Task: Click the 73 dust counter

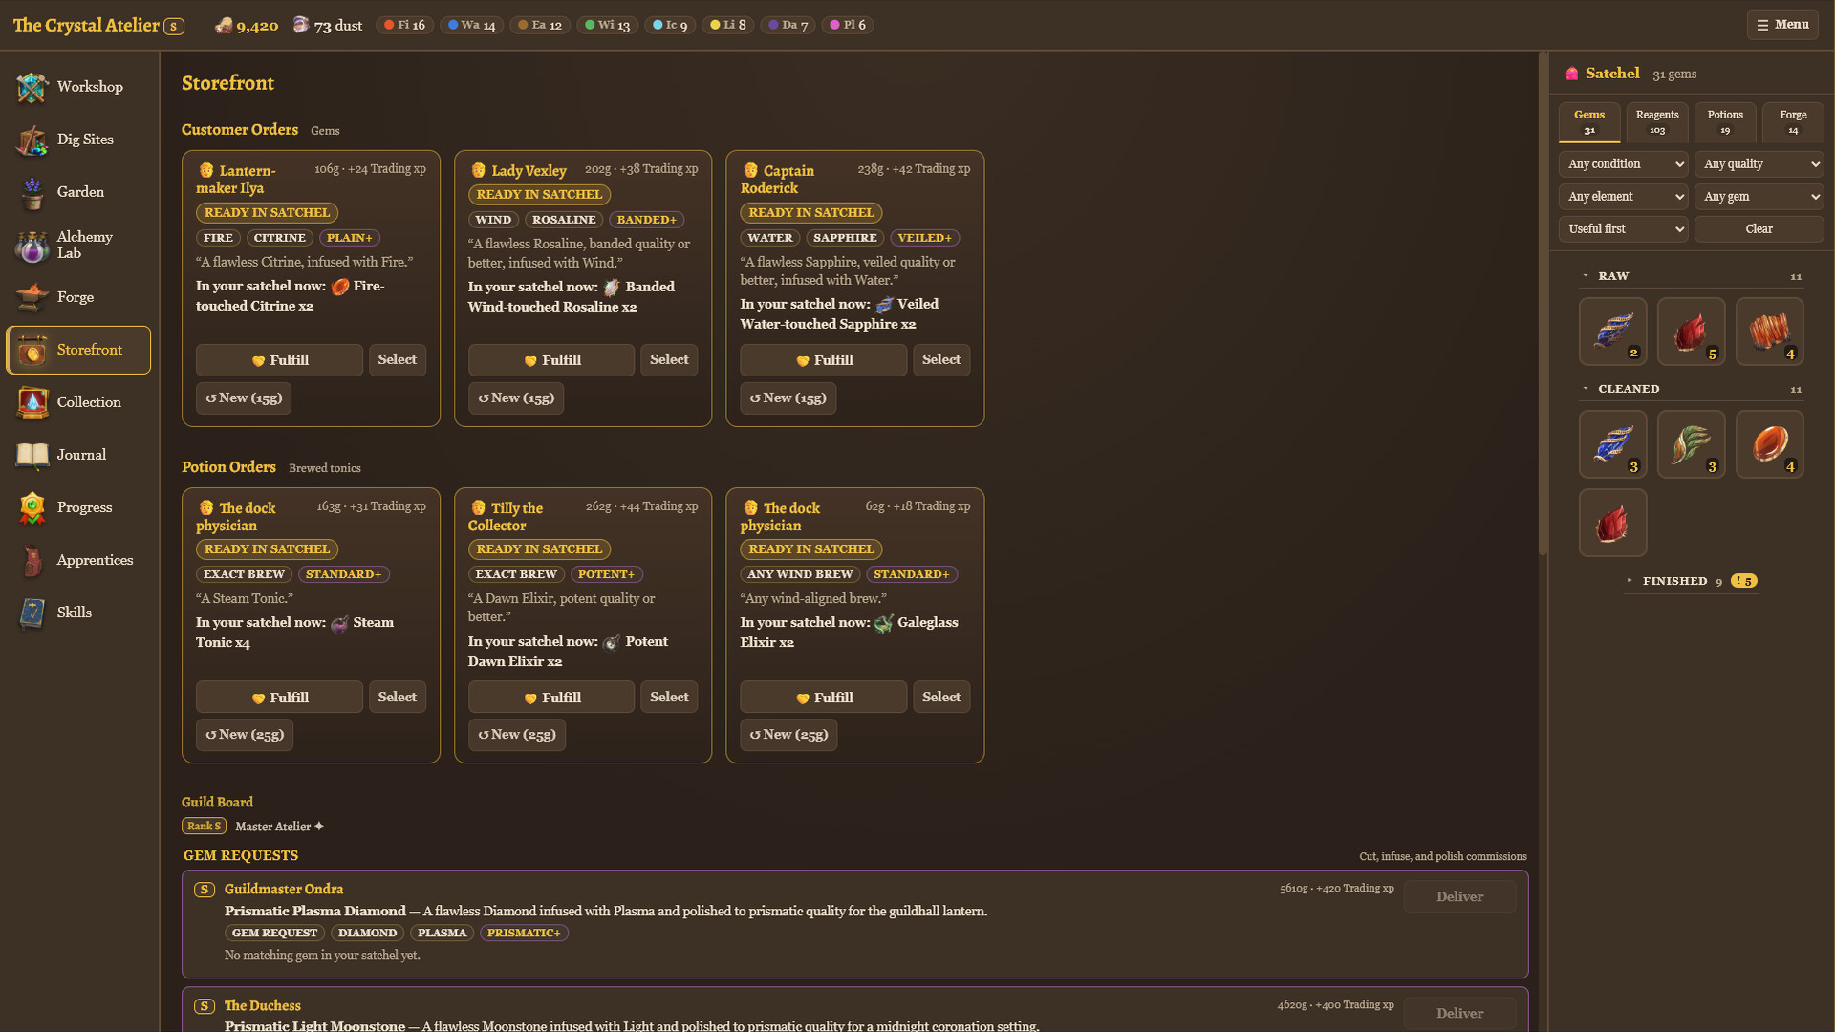Action: tap(328, 25)
